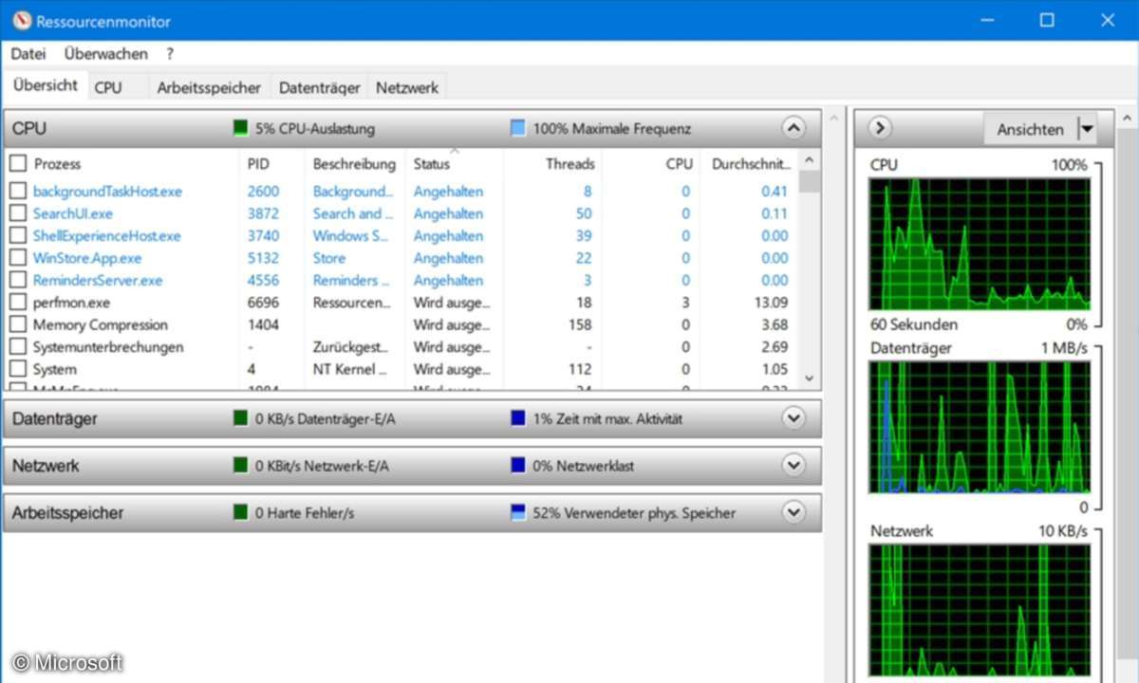Expand the Datenträger section
This screenshot has height=683, width=1139.
pyautogui.click(x=794, y=418)
